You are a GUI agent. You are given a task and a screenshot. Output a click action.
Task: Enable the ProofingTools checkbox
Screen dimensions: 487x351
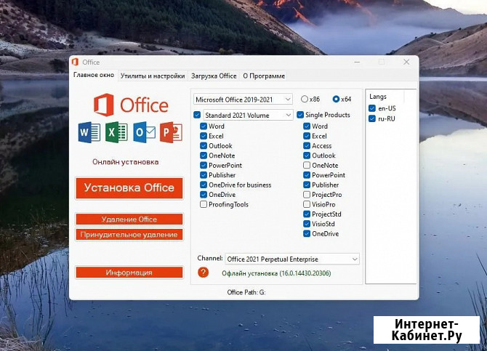204,204
